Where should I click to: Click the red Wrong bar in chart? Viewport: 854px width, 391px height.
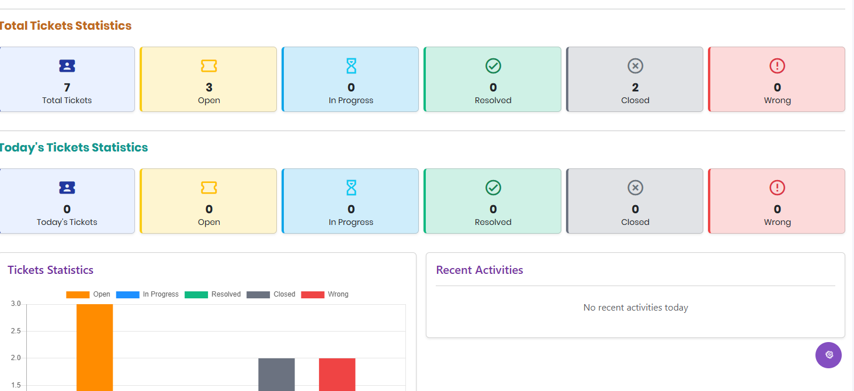(x=337, y=374)
